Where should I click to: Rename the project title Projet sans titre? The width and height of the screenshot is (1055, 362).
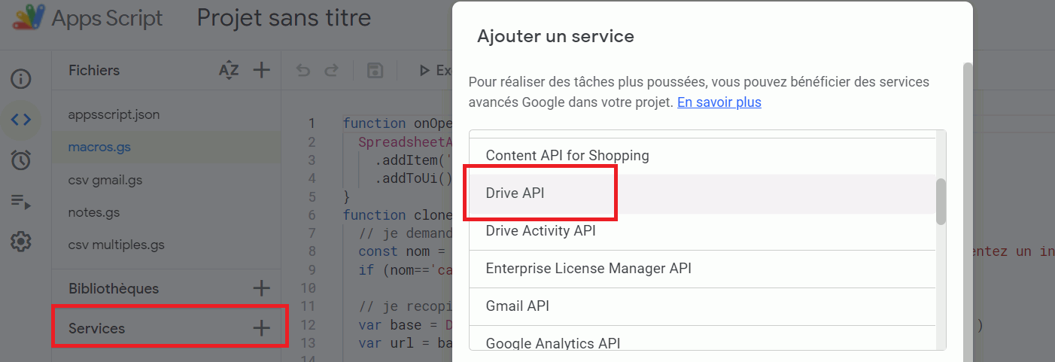click(284, 17)
